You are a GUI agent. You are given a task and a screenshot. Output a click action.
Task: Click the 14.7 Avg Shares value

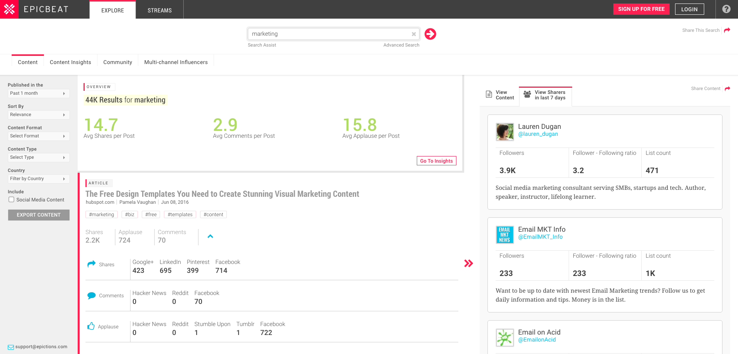click(101, 125)
